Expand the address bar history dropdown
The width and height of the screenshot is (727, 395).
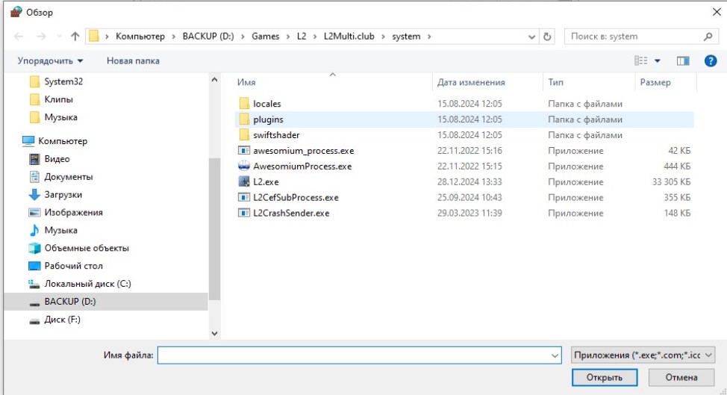531,37
